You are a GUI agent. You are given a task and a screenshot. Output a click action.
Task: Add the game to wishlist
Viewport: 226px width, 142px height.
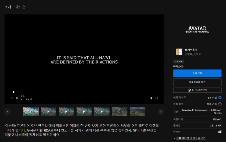tap(197, 90)
